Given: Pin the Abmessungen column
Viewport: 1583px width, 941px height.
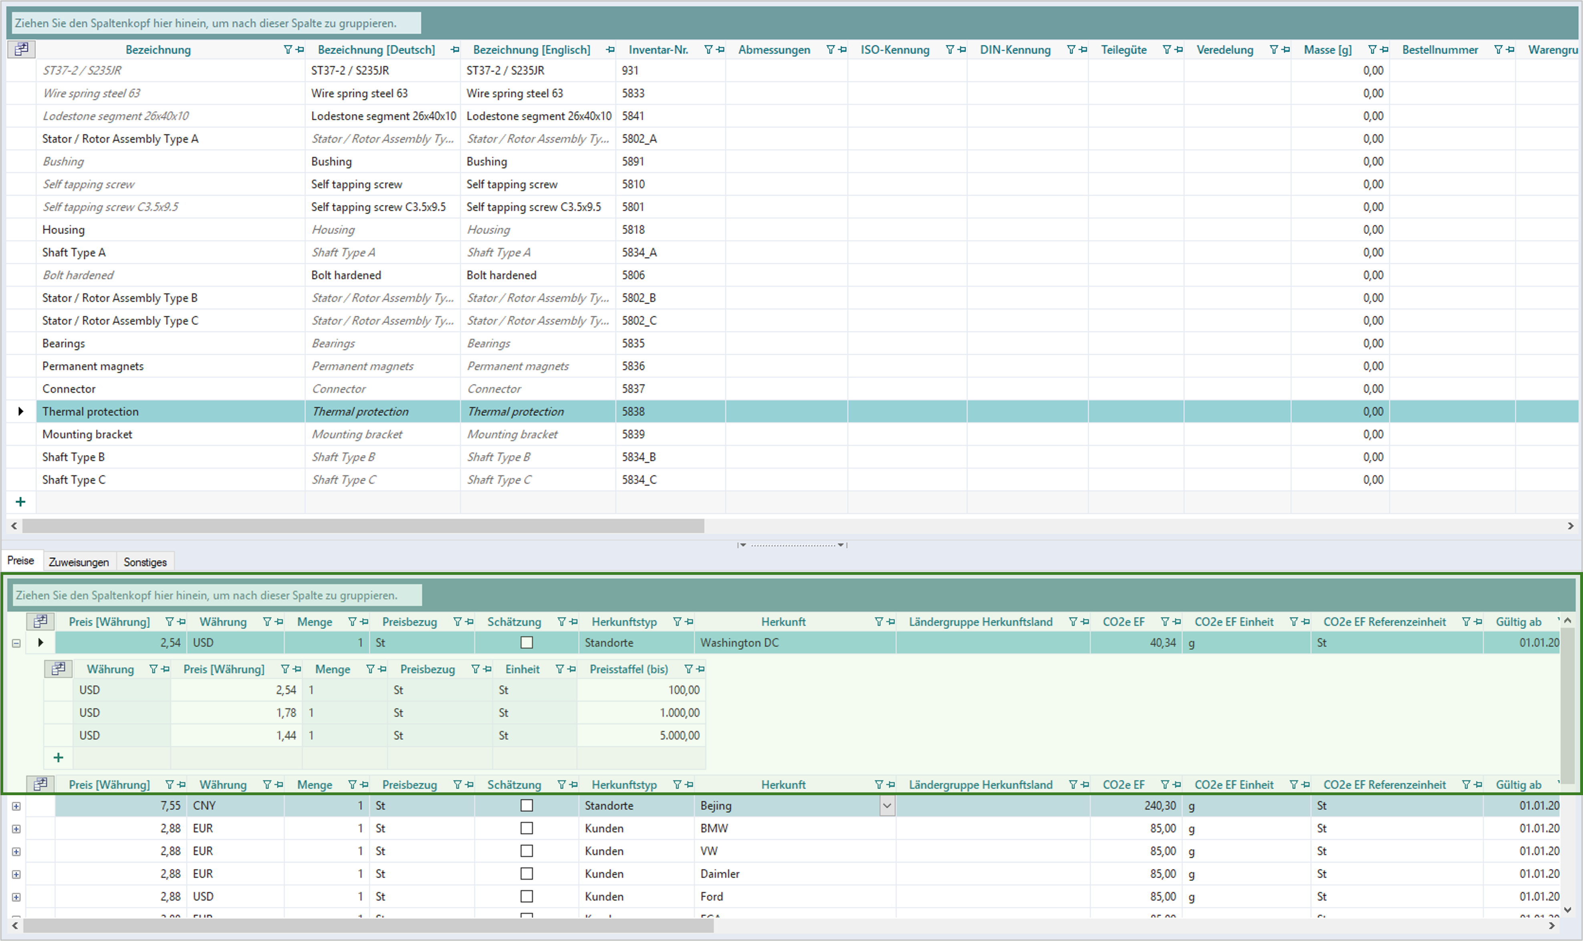Looking at the screenshot, I should coord(842,49).
